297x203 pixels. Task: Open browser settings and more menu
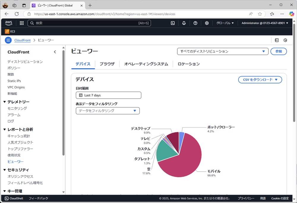click(282, 14)
